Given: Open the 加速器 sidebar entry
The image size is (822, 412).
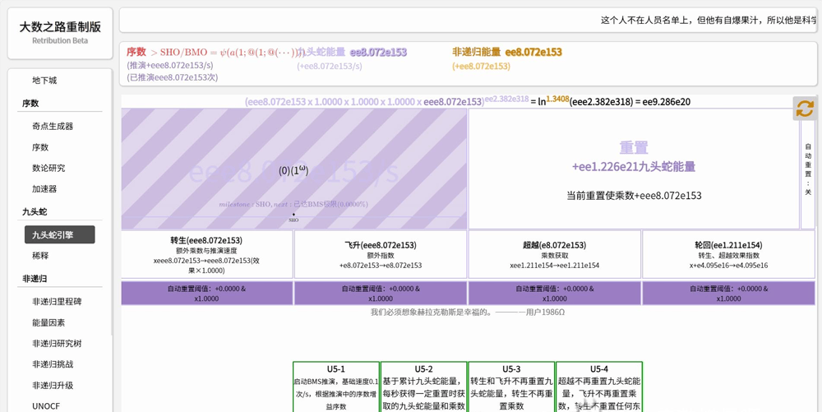Looking at the screenshot, I should 44,189.
